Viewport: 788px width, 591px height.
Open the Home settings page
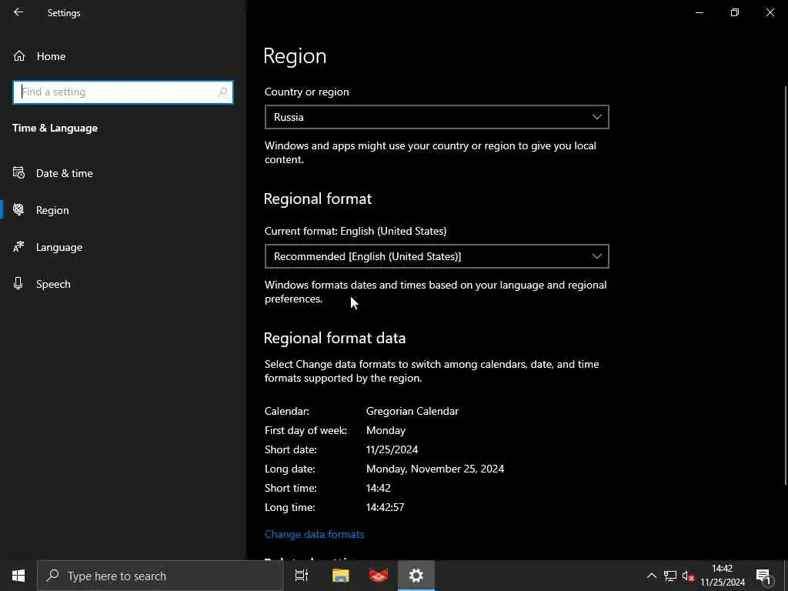(x=51, y=56)
